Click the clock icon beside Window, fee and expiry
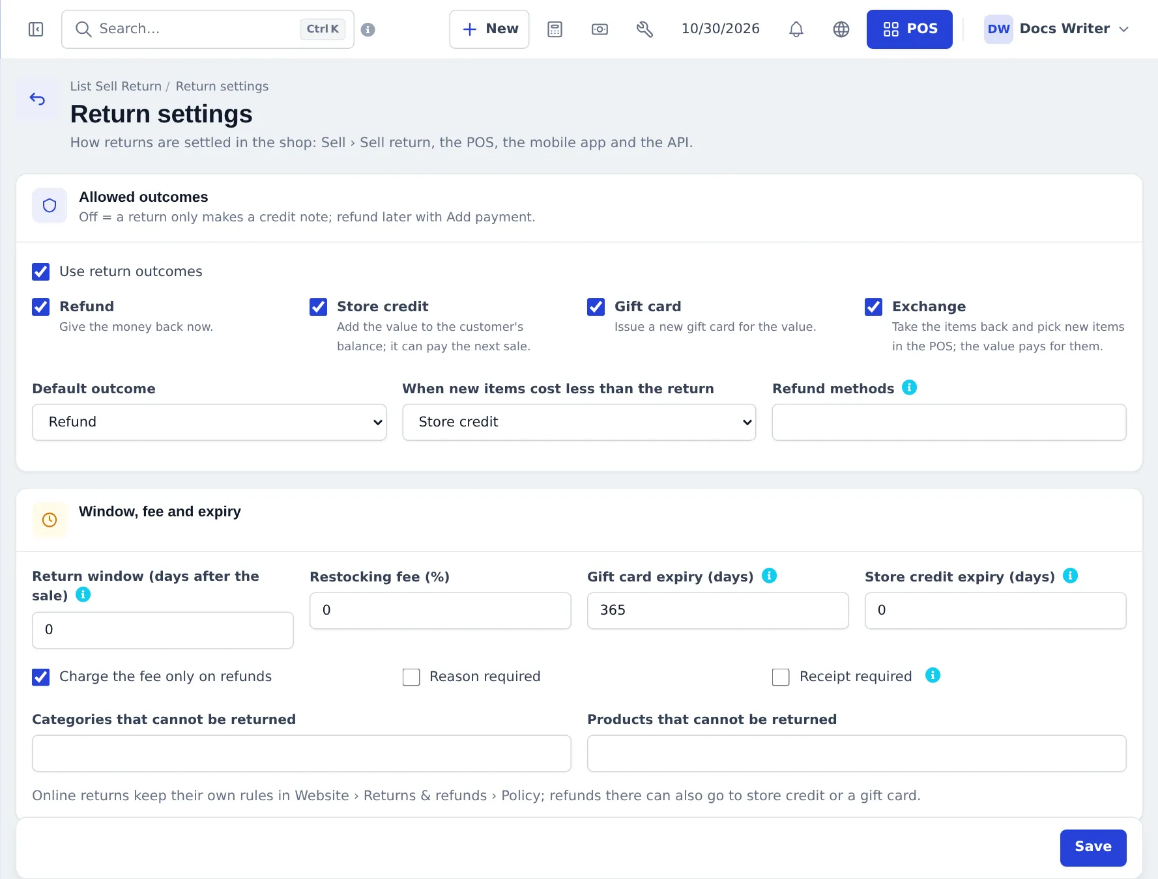1158x879 pixels. point(50,520)
